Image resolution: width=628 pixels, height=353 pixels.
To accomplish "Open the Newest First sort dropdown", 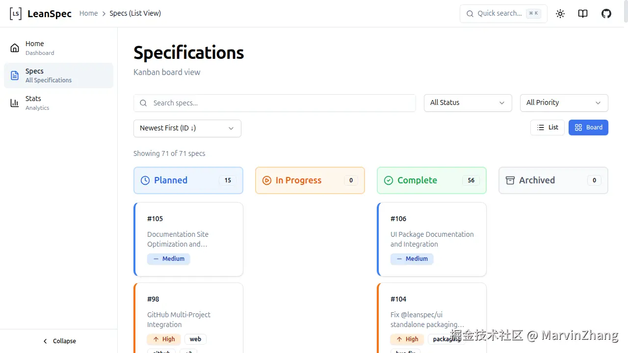I will click(x=187, y=128).
